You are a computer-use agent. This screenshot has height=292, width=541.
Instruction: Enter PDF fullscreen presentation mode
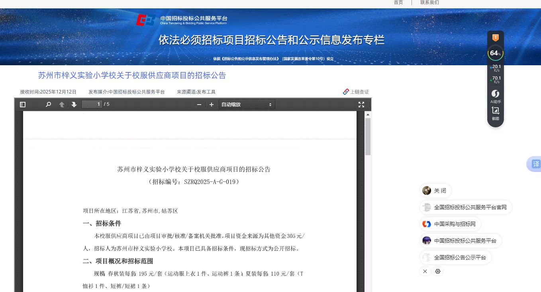(361, 105)
